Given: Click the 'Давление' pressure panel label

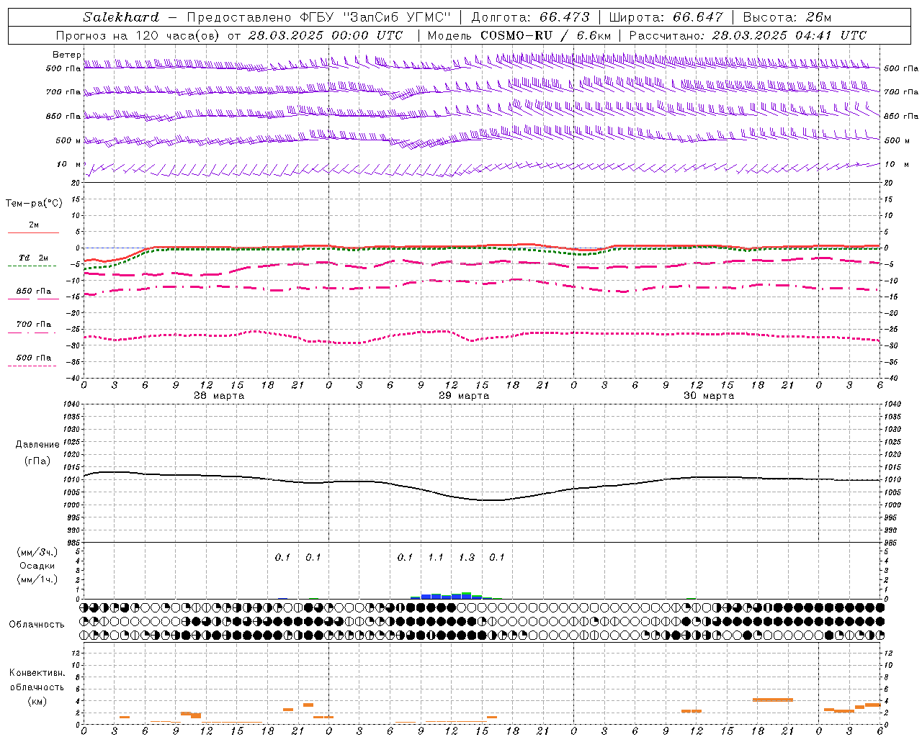Looking at the screenshot, I should click(37, 445).
